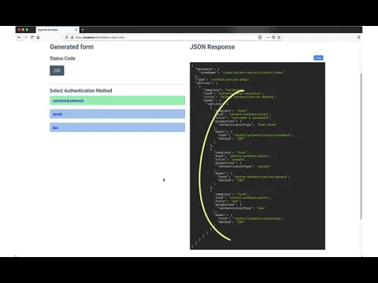Click the JSON Response heading

213,47
